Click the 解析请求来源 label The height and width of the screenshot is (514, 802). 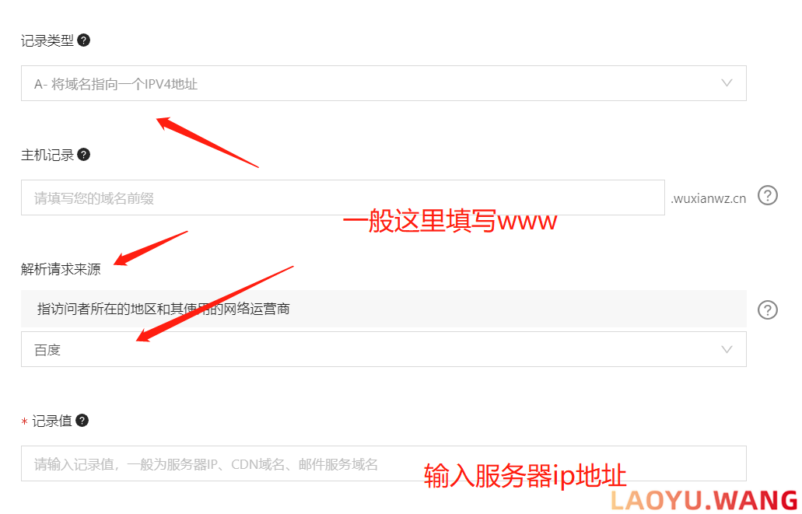point(61,269)
